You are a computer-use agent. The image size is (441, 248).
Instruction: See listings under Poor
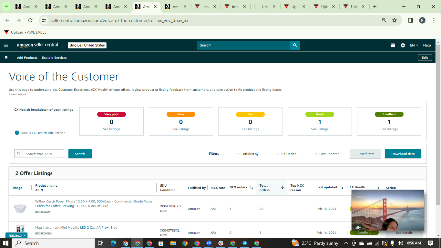181,129
